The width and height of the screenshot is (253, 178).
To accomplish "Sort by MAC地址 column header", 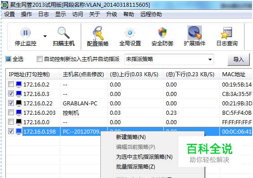I will pyautogui.click(x=236, y=74).
